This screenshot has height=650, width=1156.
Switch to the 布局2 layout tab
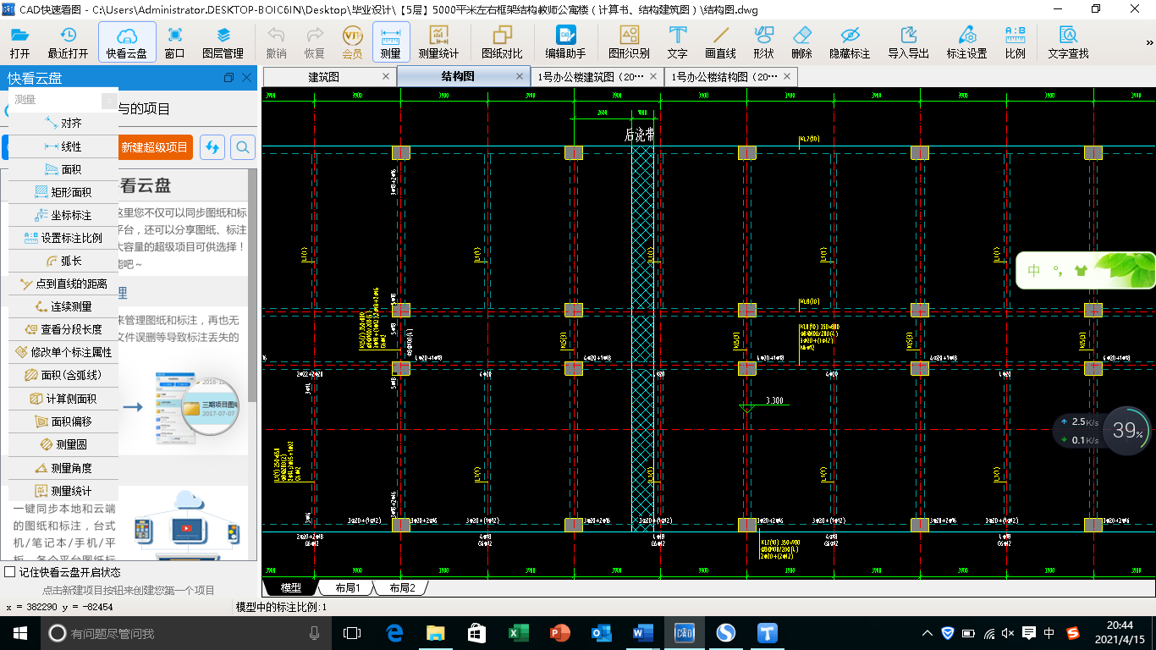click(x=401, y=587)
